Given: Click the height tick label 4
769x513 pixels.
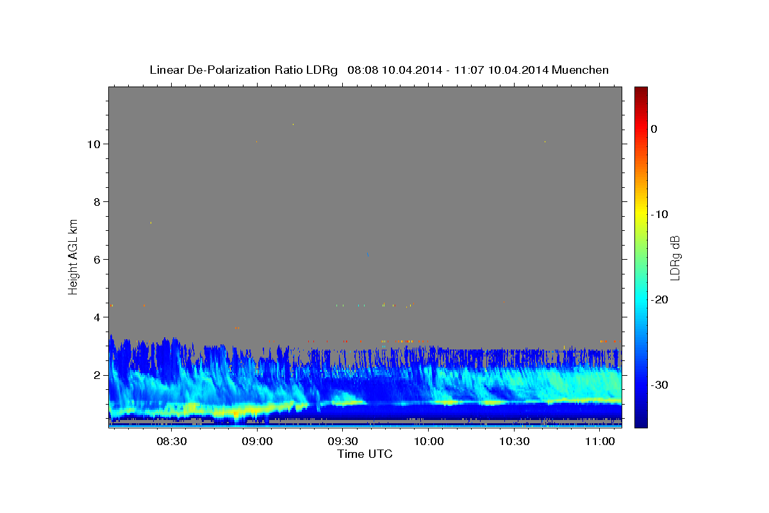Looking at the screenshot, I should 97,317.
